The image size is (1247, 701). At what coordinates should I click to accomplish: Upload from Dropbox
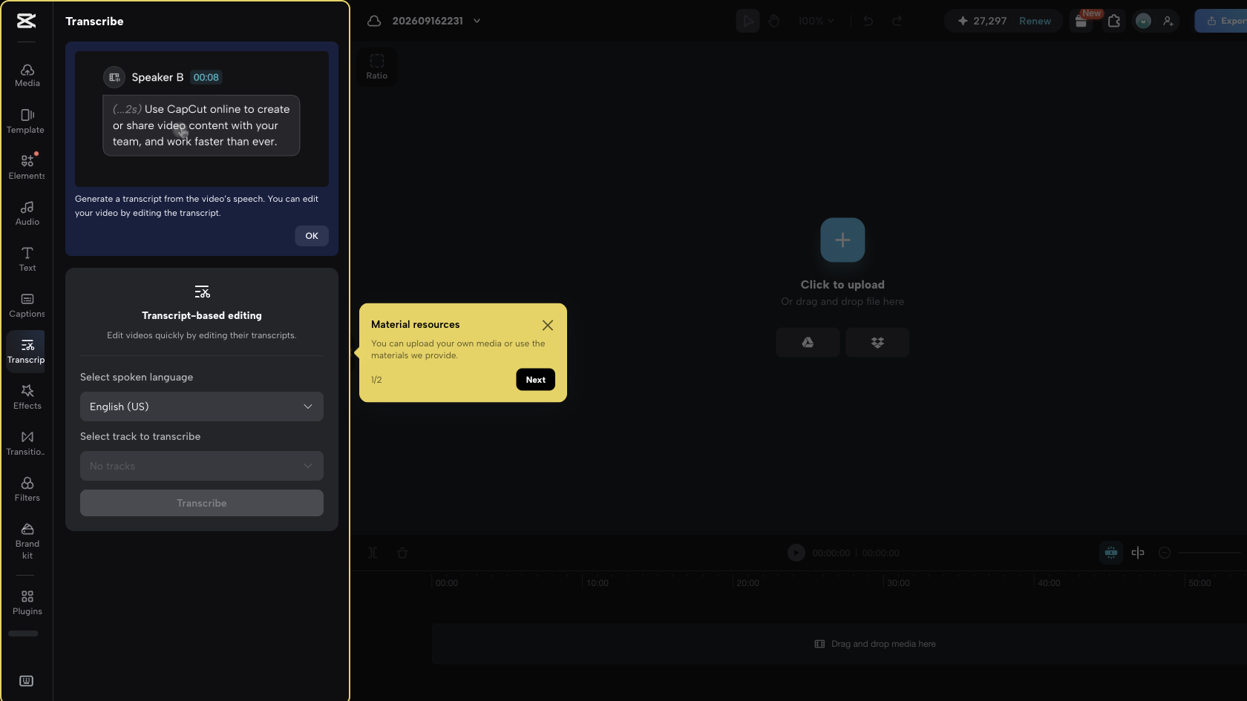[877, 343]
